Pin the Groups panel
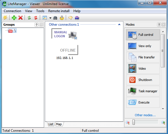 (x=36, y=25)
